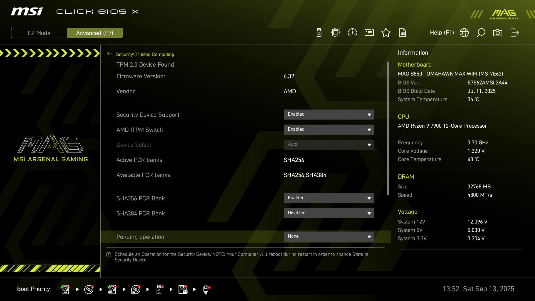Click the settings list vertical scrollbar
Viewport: 535px width, 301px height.
click(388, 128)
